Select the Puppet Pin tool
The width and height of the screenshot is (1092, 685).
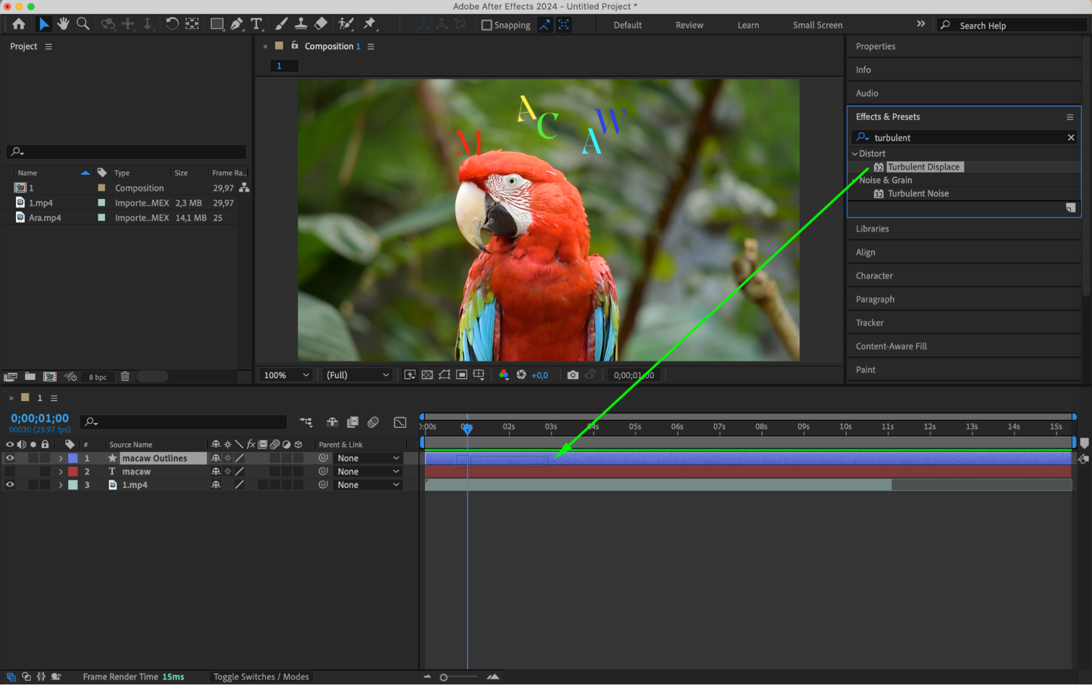click(x=370, y=24)
